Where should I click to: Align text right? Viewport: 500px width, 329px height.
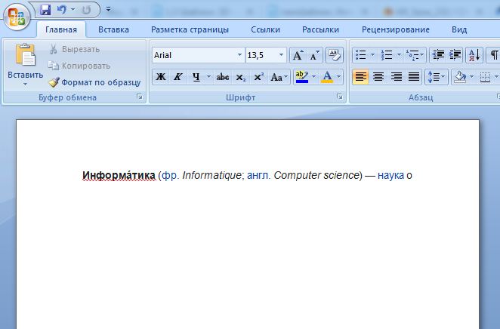click(396, 77)
